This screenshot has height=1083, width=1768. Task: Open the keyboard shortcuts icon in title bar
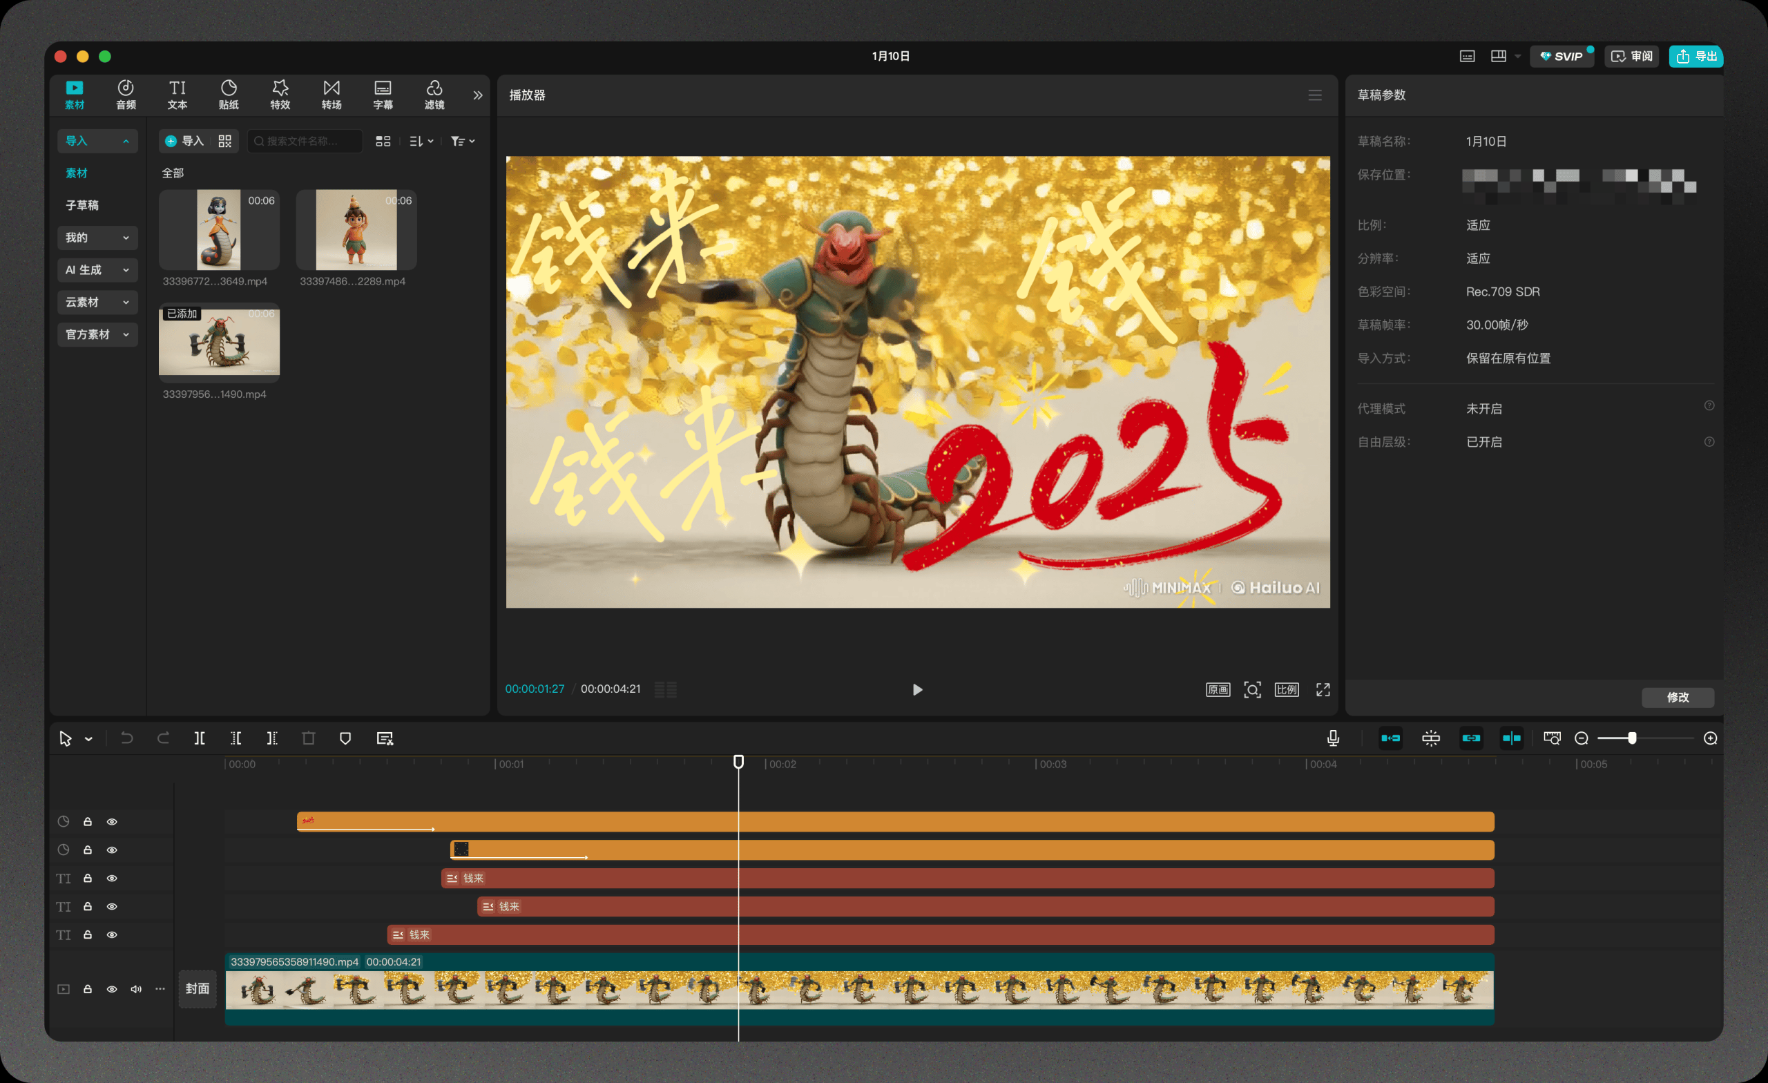coord(1467,56)
